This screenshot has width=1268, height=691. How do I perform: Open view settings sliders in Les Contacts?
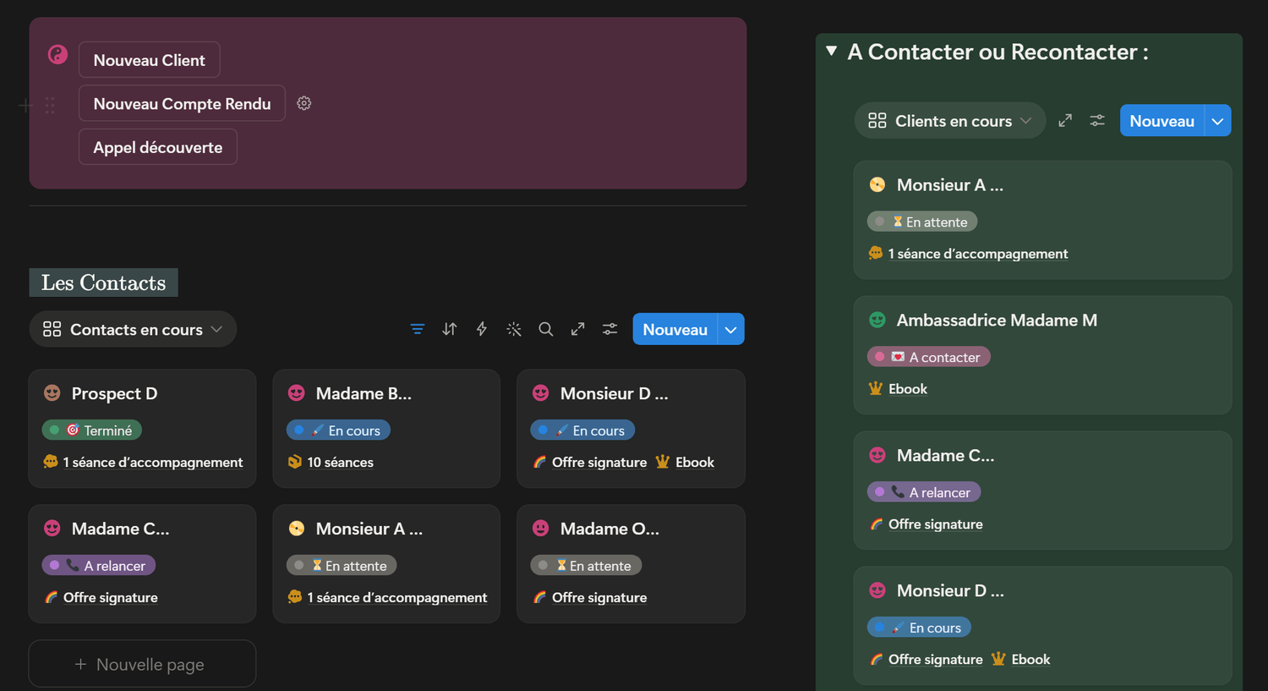point(610,329)
